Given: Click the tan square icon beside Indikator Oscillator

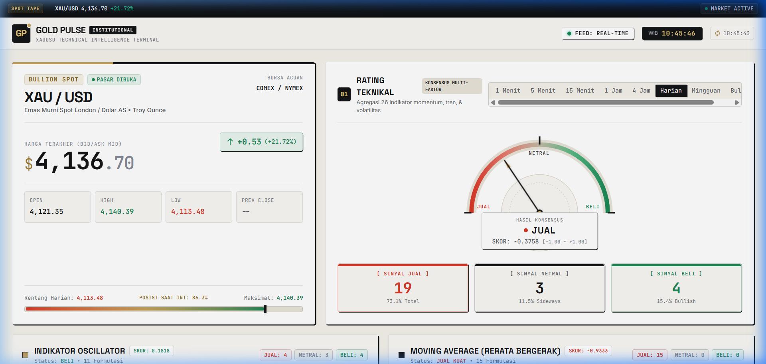Looking at the screenshot, I should 26,355.
